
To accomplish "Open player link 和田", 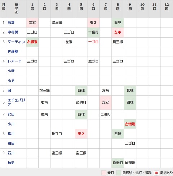I will click(11, 144).
